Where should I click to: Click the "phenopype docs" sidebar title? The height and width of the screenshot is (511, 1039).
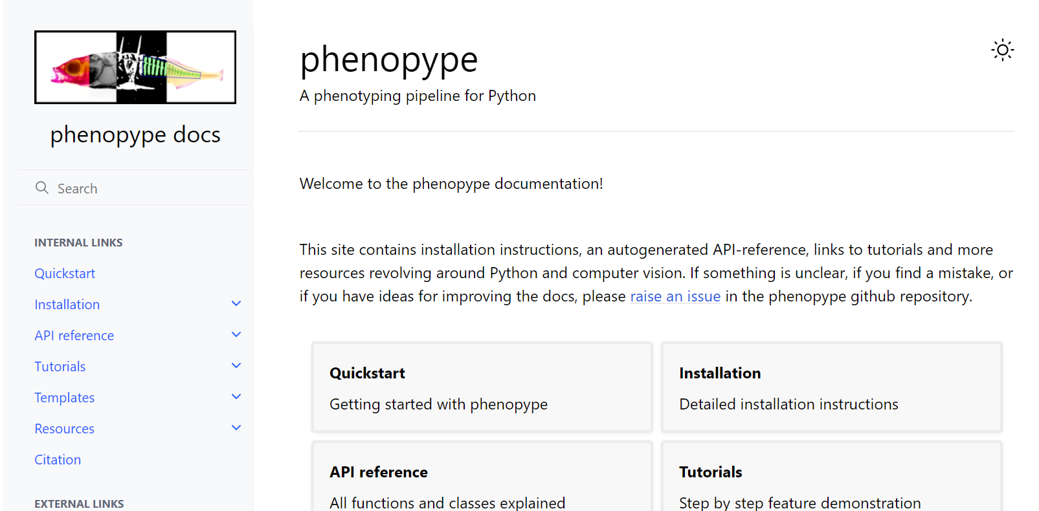pyautogui.click(x=135, y=135)
